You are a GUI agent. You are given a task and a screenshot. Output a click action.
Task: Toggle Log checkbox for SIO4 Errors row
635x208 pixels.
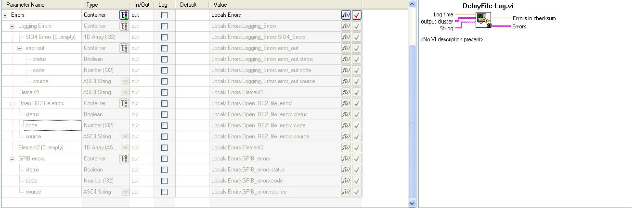164,37
